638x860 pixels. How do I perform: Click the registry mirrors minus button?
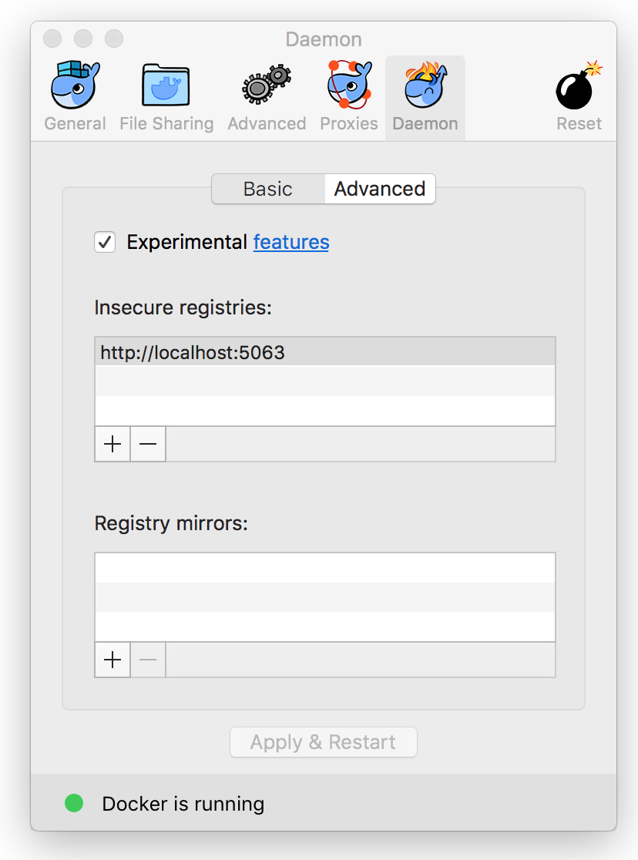(x=148, y=660)
